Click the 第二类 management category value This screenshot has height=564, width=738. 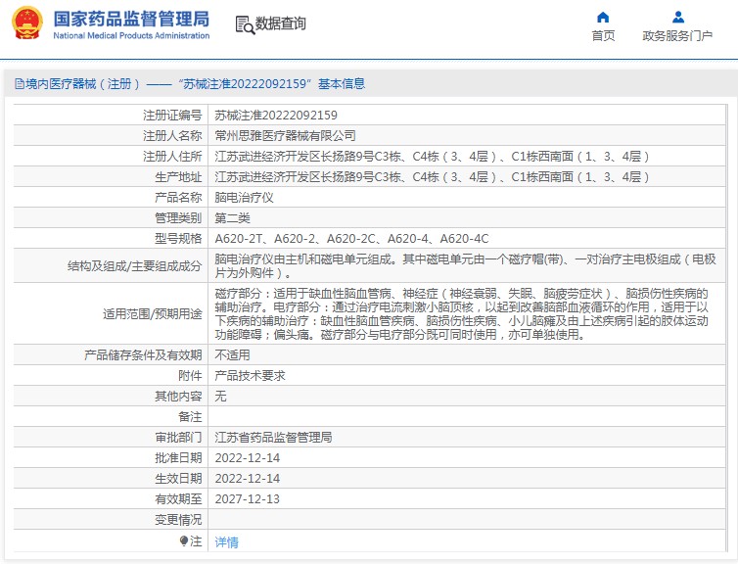click(233, 218)
